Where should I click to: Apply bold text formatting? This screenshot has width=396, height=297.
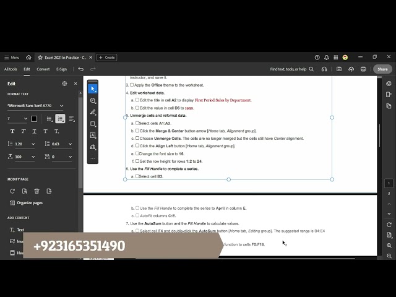[12, 131]
